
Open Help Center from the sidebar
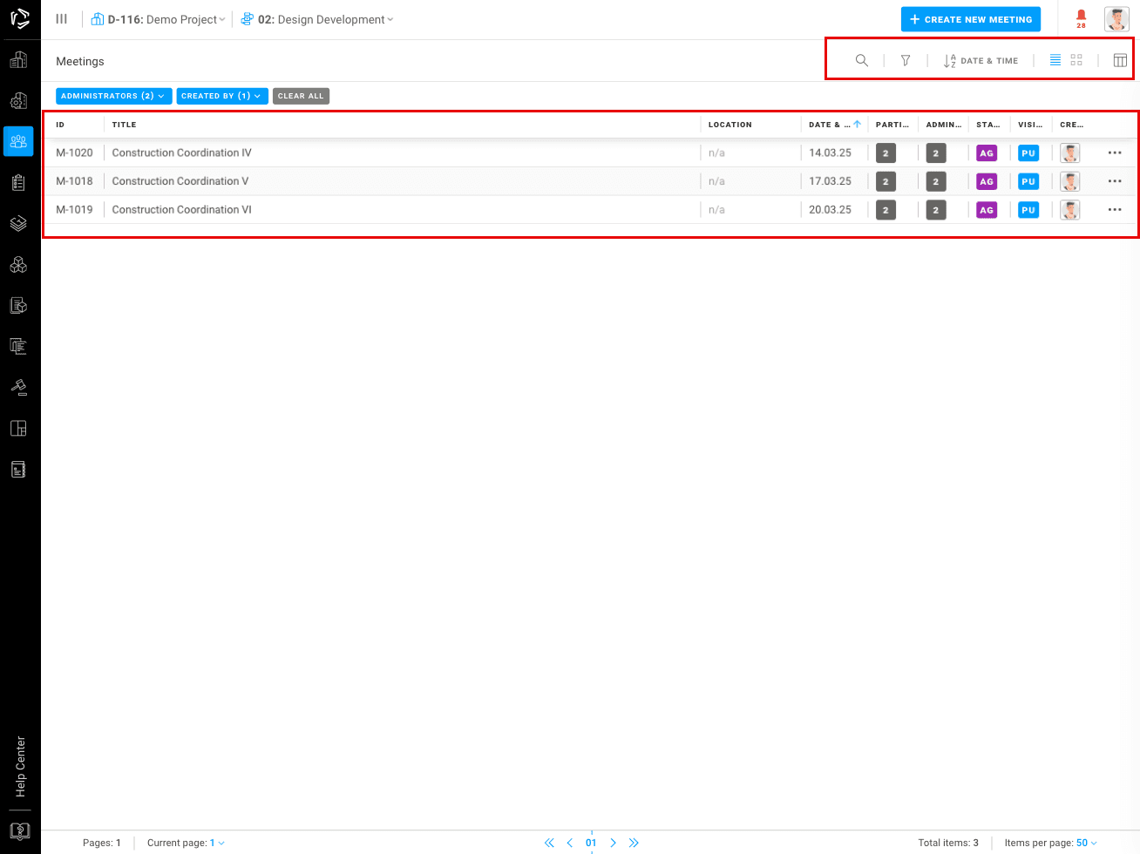point(20,767)
